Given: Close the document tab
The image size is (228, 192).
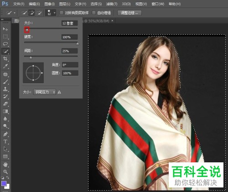Looking at the screenshot, I should [x=112, y=21].
